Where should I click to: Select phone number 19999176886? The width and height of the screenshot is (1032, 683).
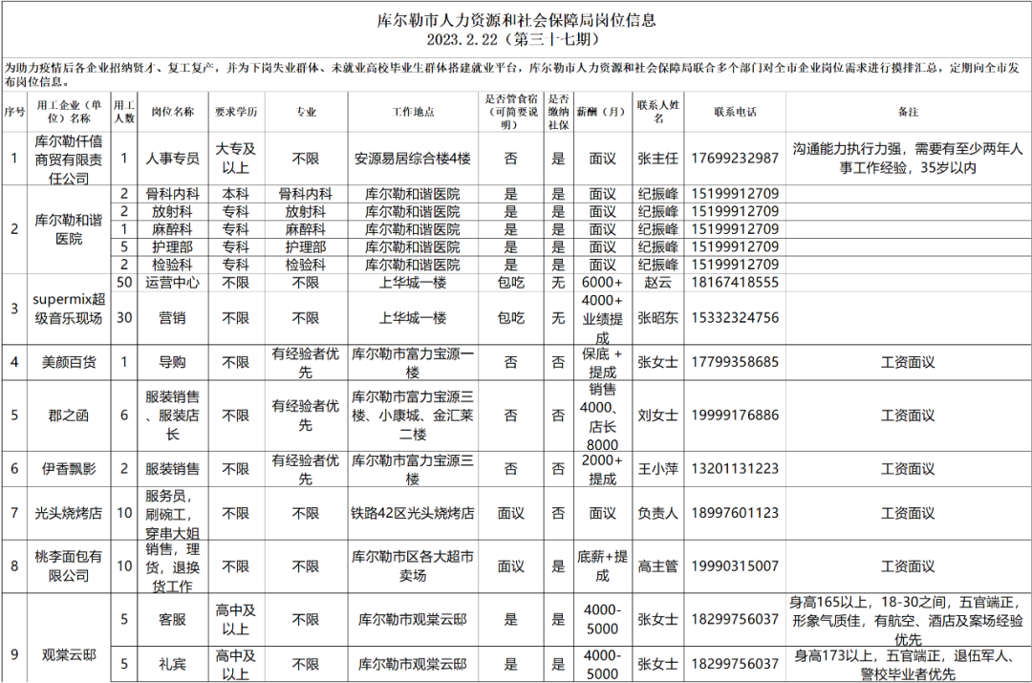[x=735, y=416]
